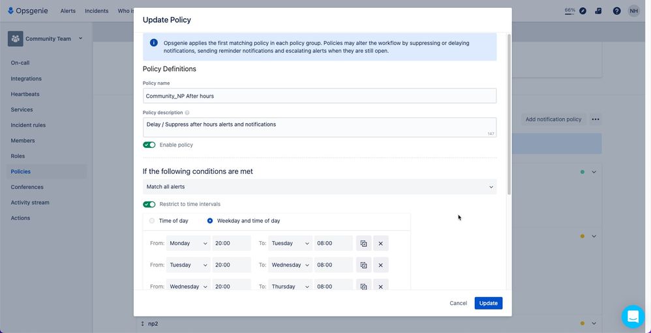Open the more options ellipsis button
651x333 pixels.
pos(596,119)
